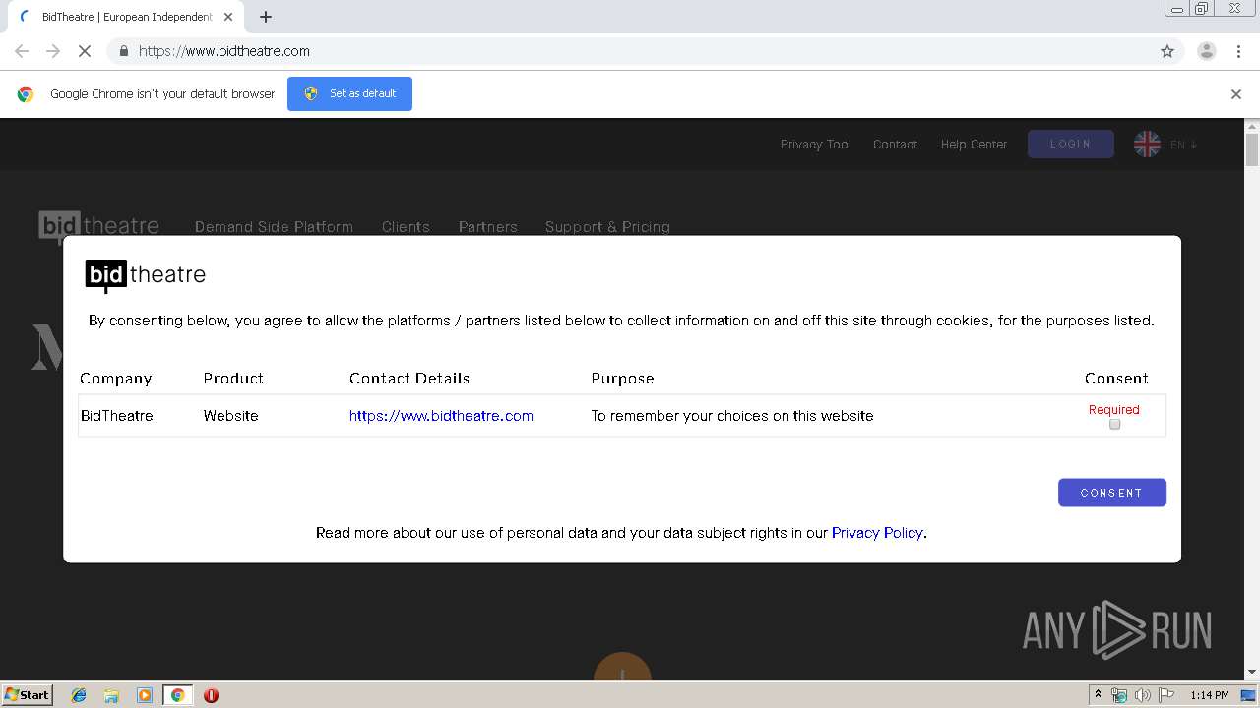This screenshot has height=708, width=1260.
Task: Select the BidTheatre company cell
Action: 117,416
